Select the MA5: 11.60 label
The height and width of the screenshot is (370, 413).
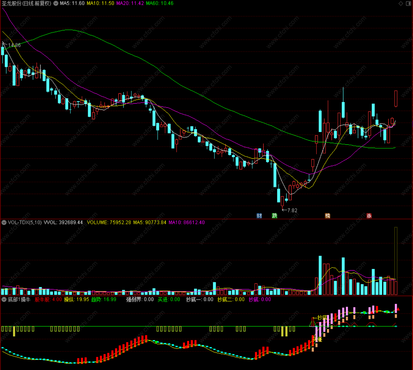pyautogui.click(x=72, y=3)
